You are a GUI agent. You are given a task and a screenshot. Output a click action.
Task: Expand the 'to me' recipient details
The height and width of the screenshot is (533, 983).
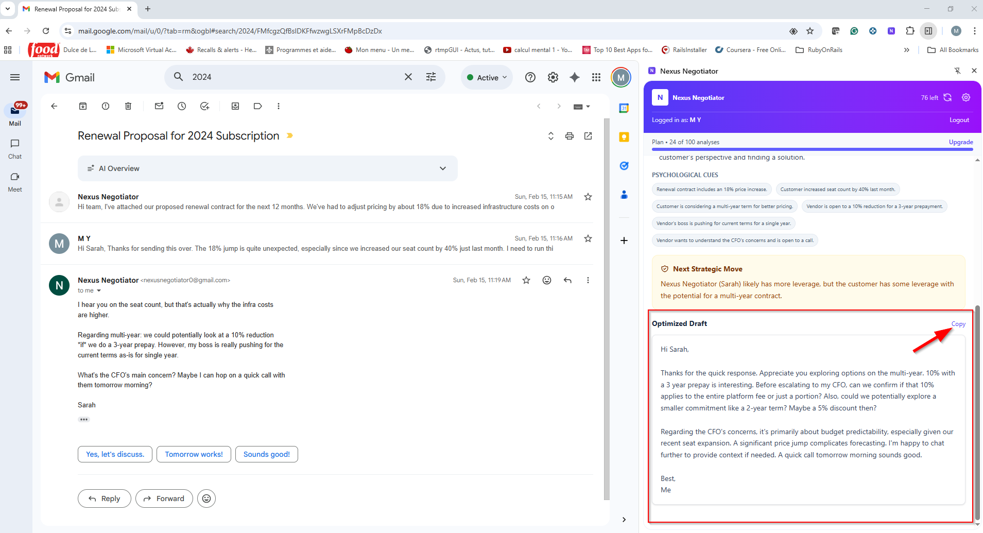[99, 291]
